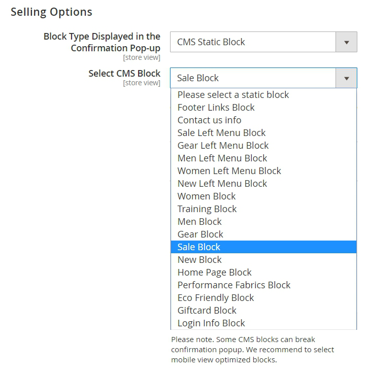Select the New Block option
Viewport: 368px width, 372px height.
tap(199, 260)
